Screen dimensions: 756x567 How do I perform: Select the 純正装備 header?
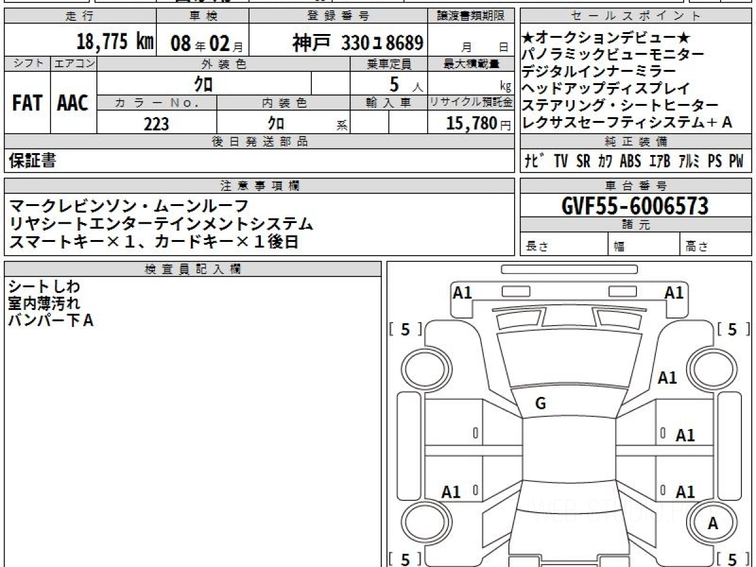click(x=636, y=142)
